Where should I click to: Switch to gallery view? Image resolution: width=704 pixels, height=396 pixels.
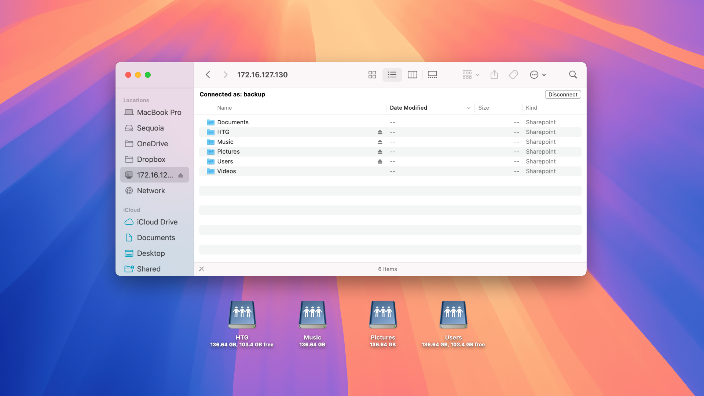click(x=432, y=74)
